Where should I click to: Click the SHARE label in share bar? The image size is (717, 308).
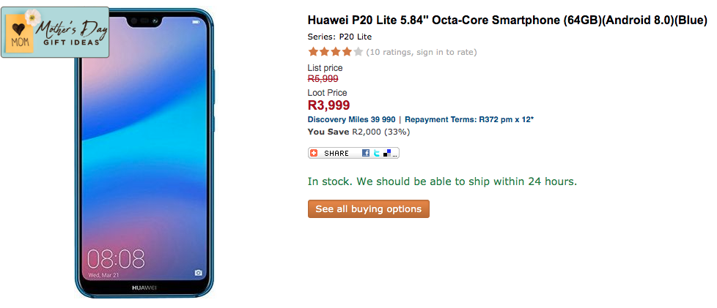point(337,154)
